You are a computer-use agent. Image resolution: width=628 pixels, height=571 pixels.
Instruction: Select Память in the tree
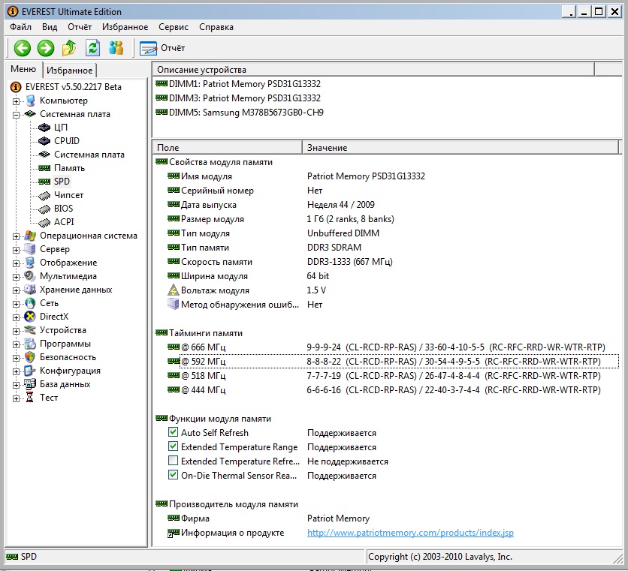(x=69, y=168)
